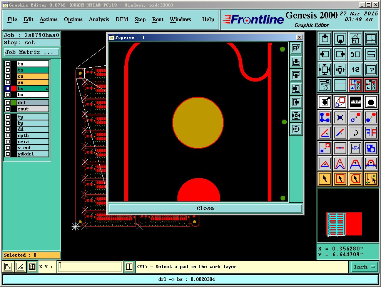Select the rectangle area selection tool
The height and width of the screenshot is (287, 381).
[x=340, y=179]
